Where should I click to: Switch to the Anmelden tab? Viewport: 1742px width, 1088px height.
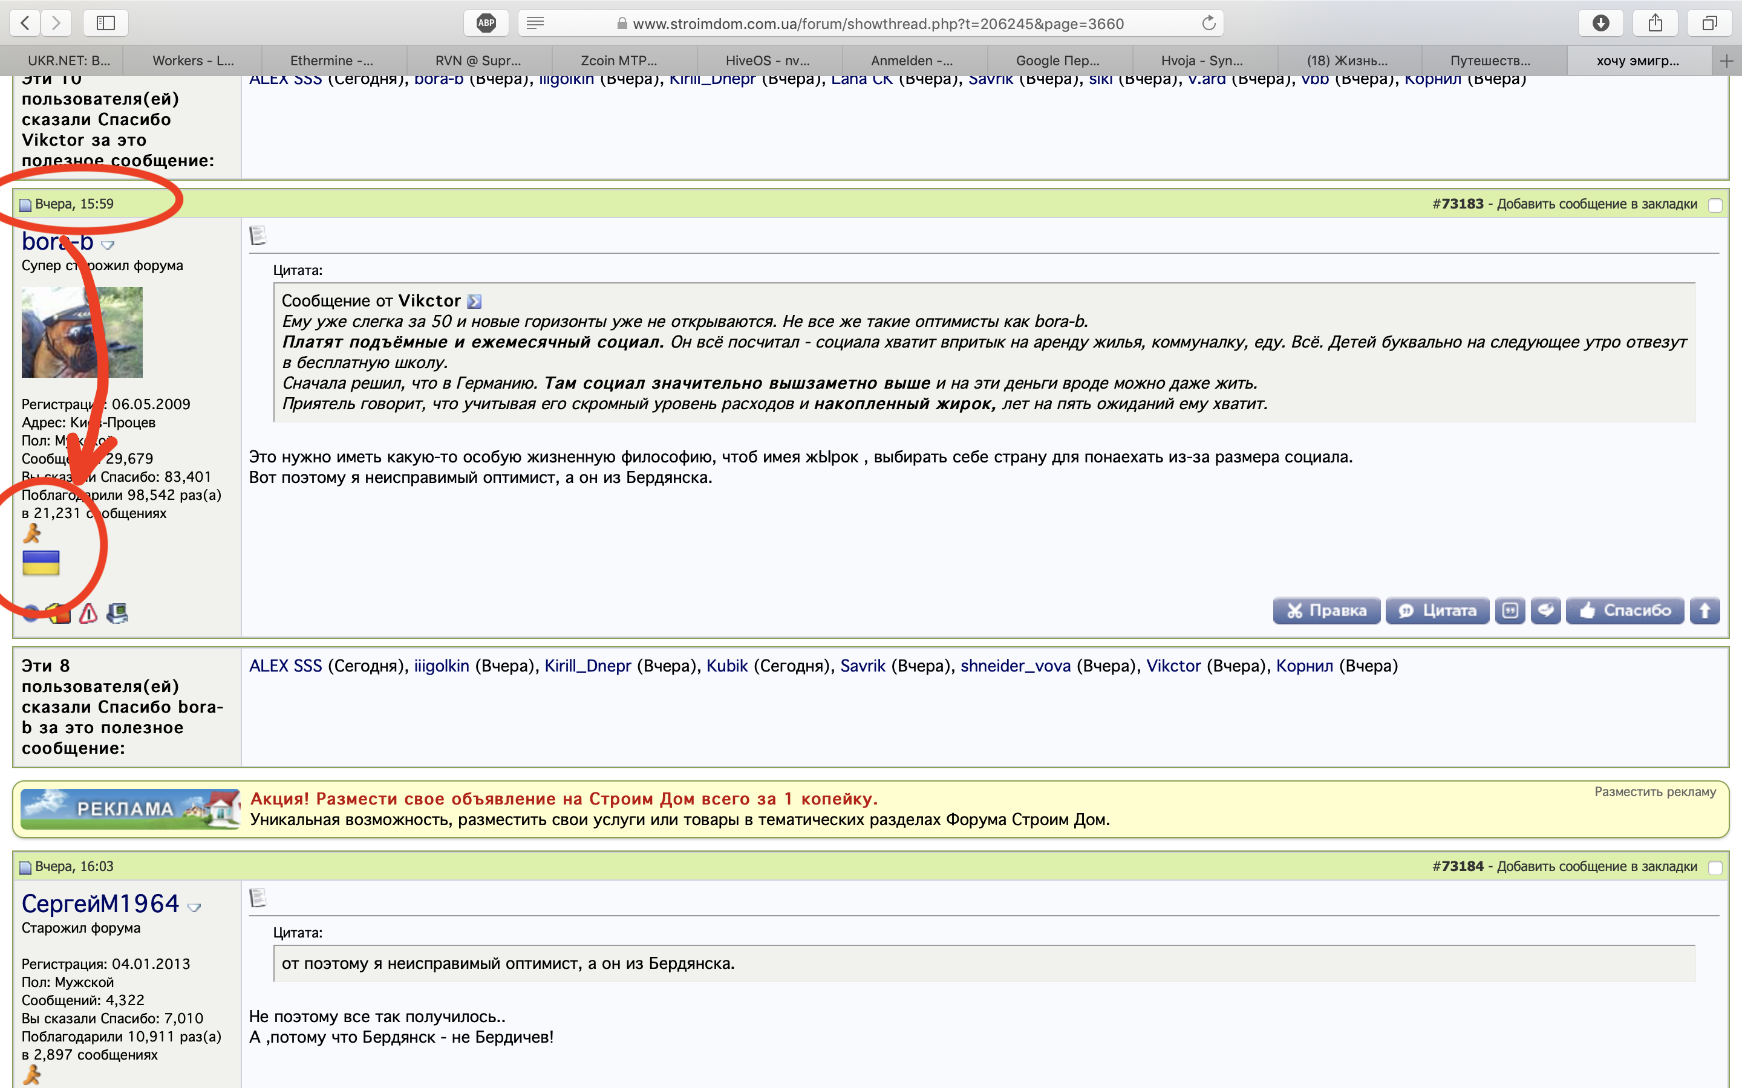[912, 61]
